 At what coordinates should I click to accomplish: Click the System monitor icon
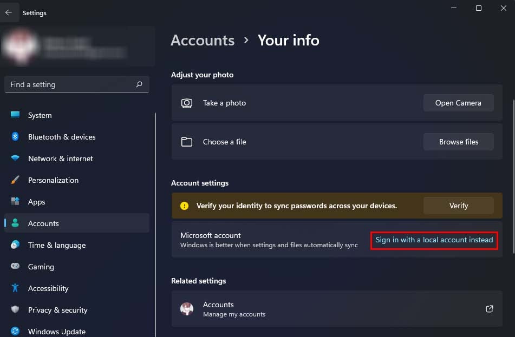[15, 115]
